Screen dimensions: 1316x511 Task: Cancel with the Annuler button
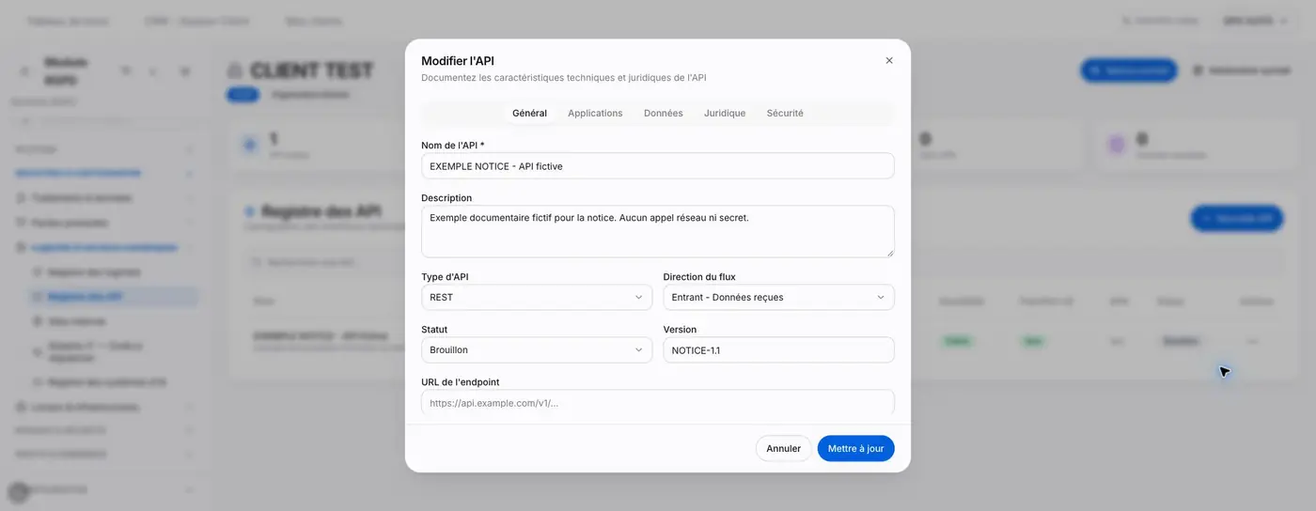coord(783,448)
